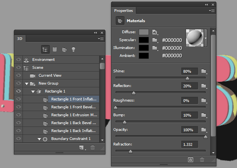Collapse the Rectangle 1 tree item
The width and height of the screenshot is (237, 168).
point(33,91)
